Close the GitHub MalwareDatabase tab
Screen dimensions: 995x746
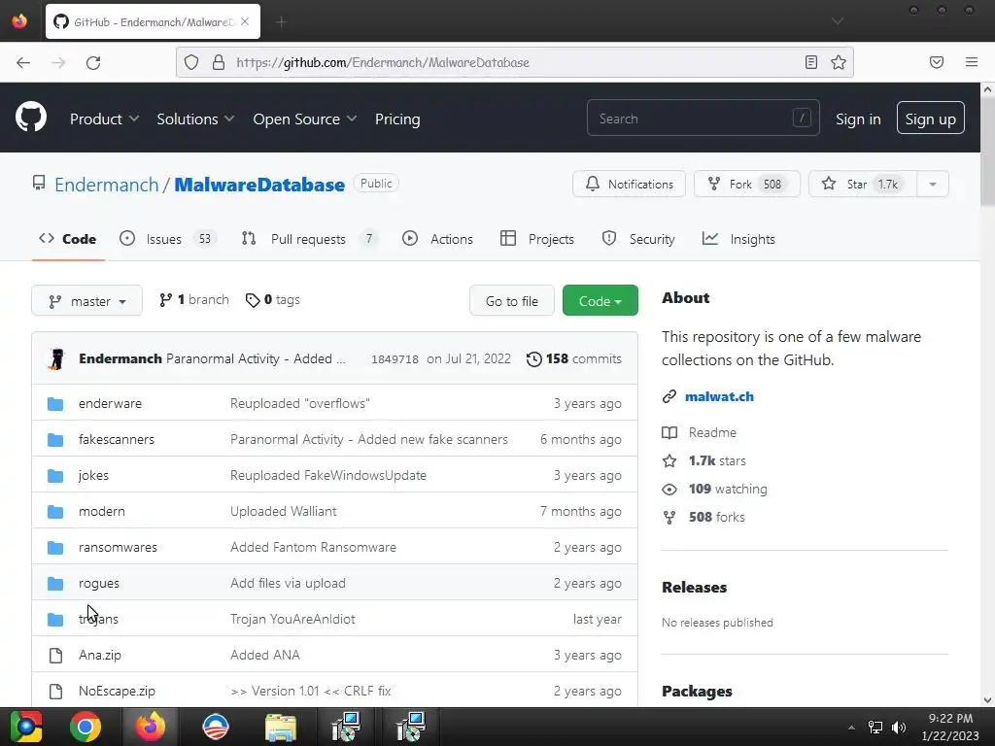245,21
